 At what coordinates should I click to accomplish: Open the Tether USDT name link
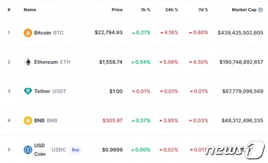pyautogui.click(x=50, y=91)
